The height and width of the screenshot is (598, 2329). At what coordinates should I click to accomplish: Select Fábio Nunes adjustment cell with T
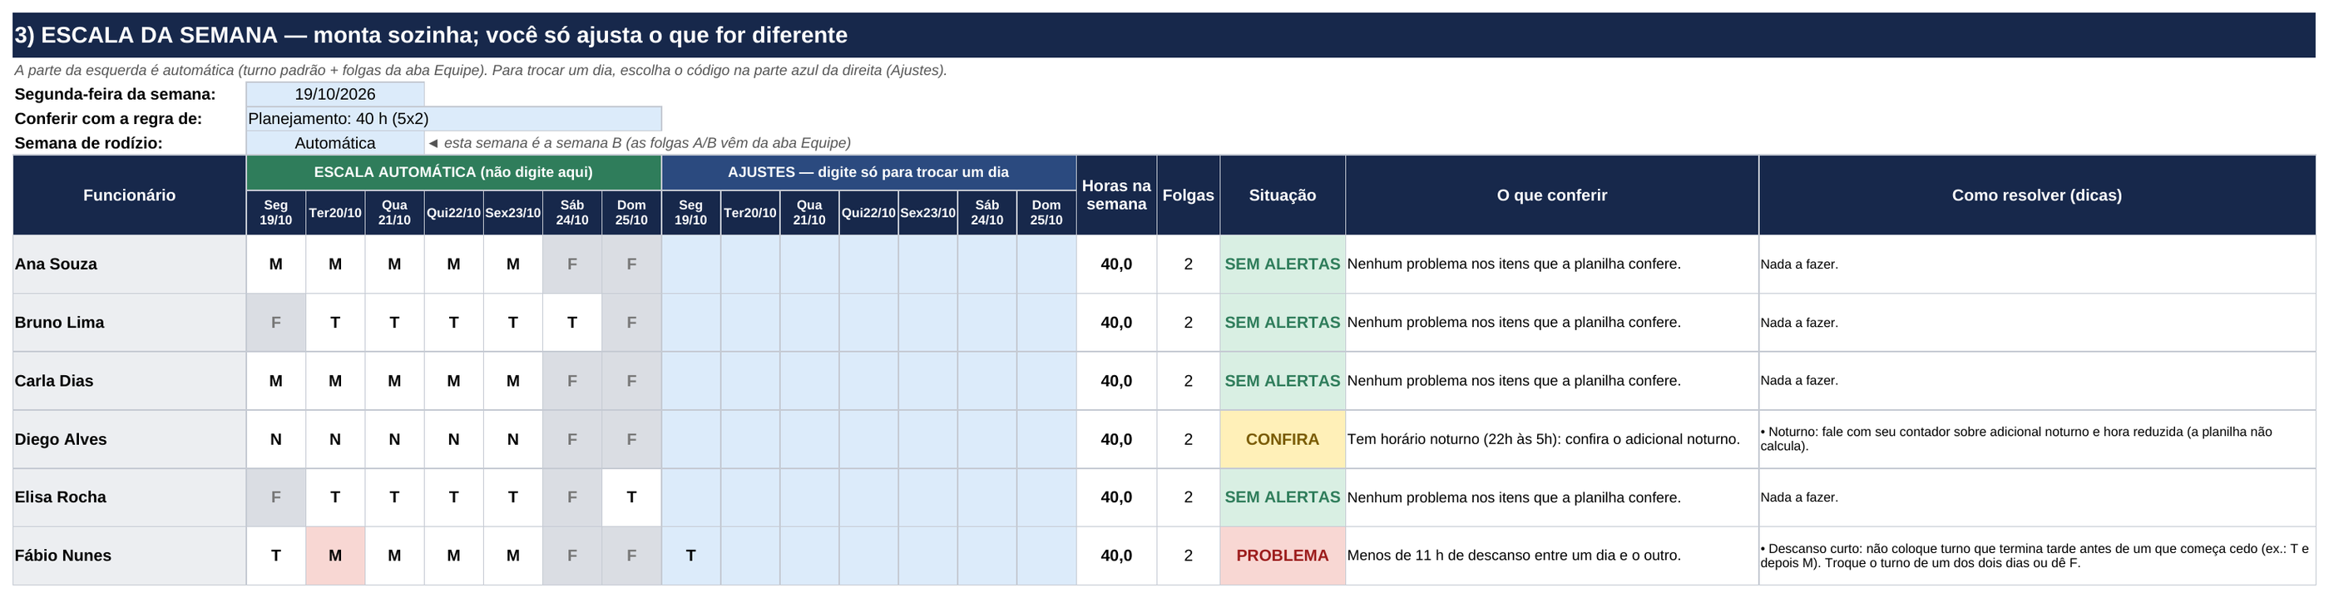(690, 556)
